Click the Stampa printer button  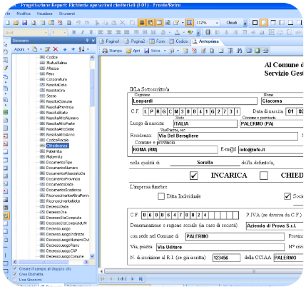point(112,51)
